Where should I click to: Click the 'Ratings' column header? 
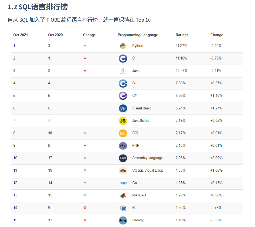182,35
